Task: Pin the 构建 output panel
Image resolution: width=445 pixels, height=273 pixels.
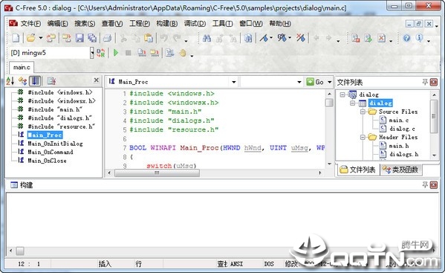Action: click(x=425, y=185)
